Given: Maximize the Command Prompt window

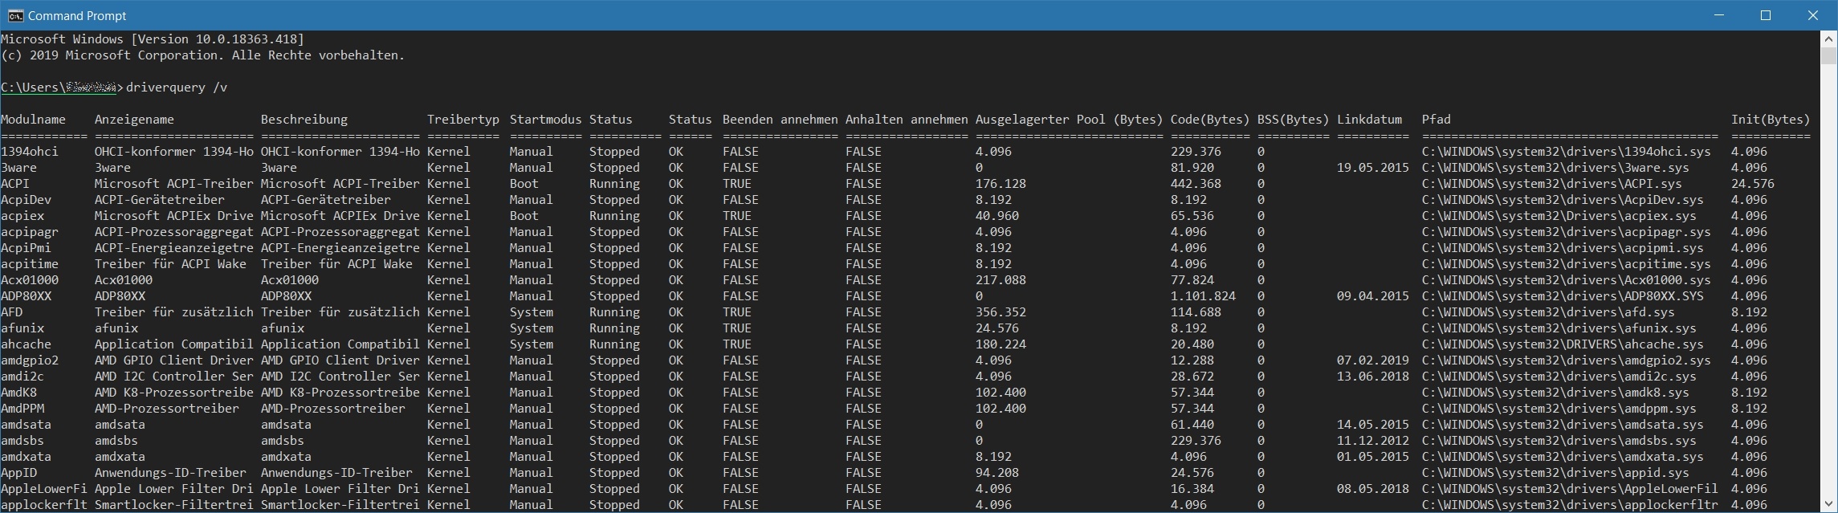Looking at the screenshot, I should pyautogui.click(x=1766, y=15).
